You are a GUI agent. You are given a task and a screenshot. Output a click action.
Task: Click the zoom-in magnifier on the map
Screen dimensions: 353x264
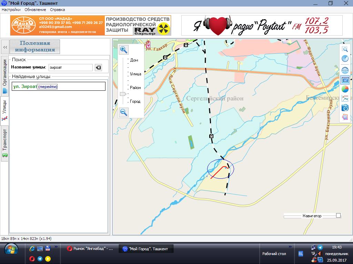click(x=124, y=50)
